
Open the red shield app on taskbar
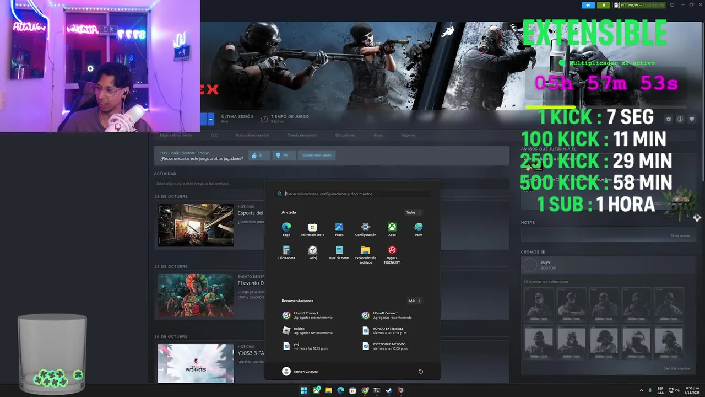[401, 390]
